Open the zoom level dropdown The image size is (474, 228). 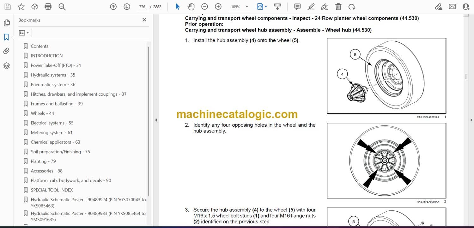(x=247, y=7)
